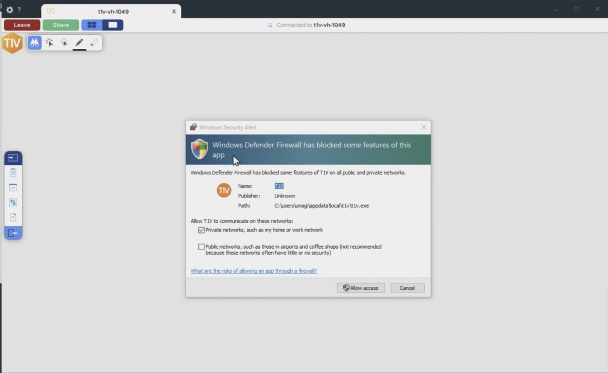Viewport: 608px width, 373px height.
Task: Close the Windows Security Alert dialog
Action: (424, 127)
